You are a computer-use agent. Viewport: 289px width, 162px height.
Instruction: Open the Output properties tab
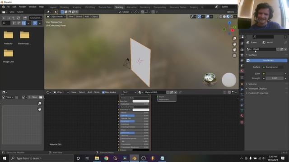[242, 55]
